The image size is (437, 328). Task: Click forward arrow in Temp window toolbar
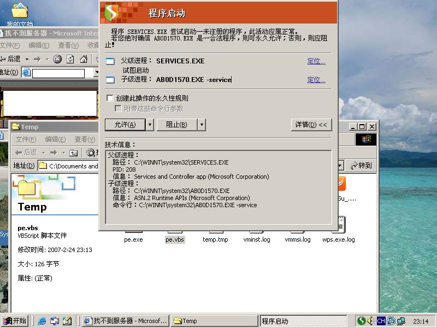54,153
